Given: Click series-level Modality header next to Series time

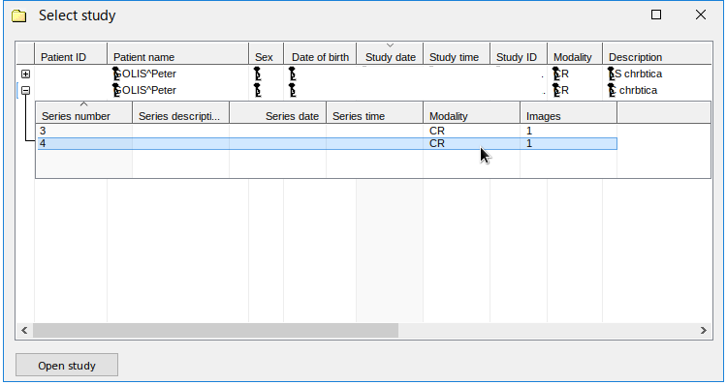Looking at the screenshot, I should 471,112.
